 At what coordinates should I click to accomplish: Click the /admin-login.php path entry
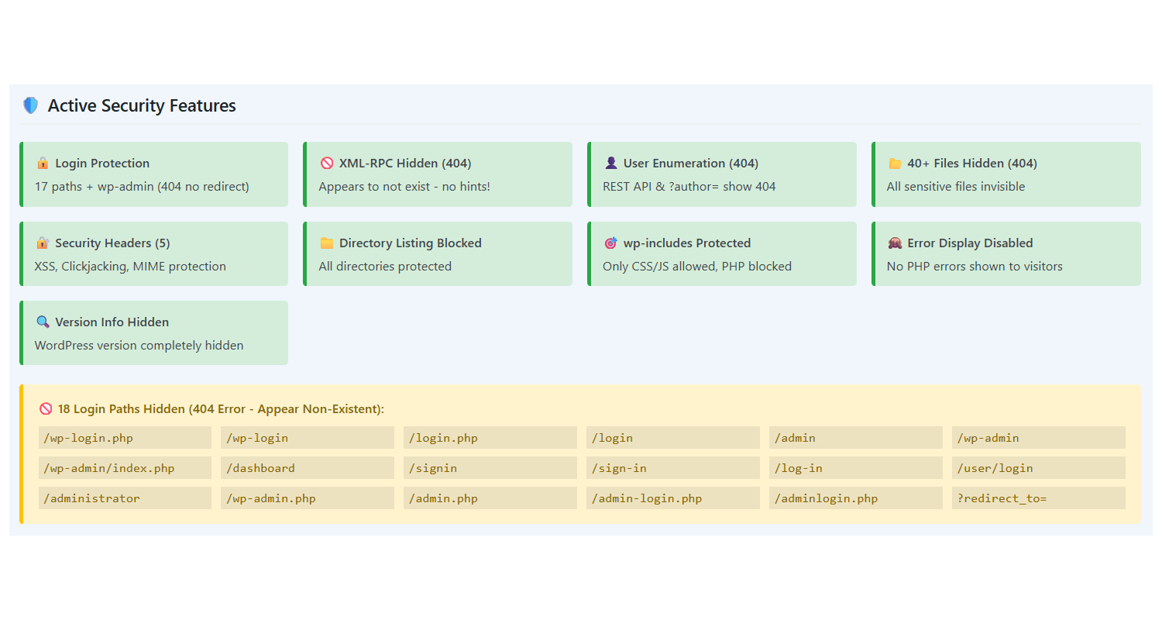click(673, 498)
